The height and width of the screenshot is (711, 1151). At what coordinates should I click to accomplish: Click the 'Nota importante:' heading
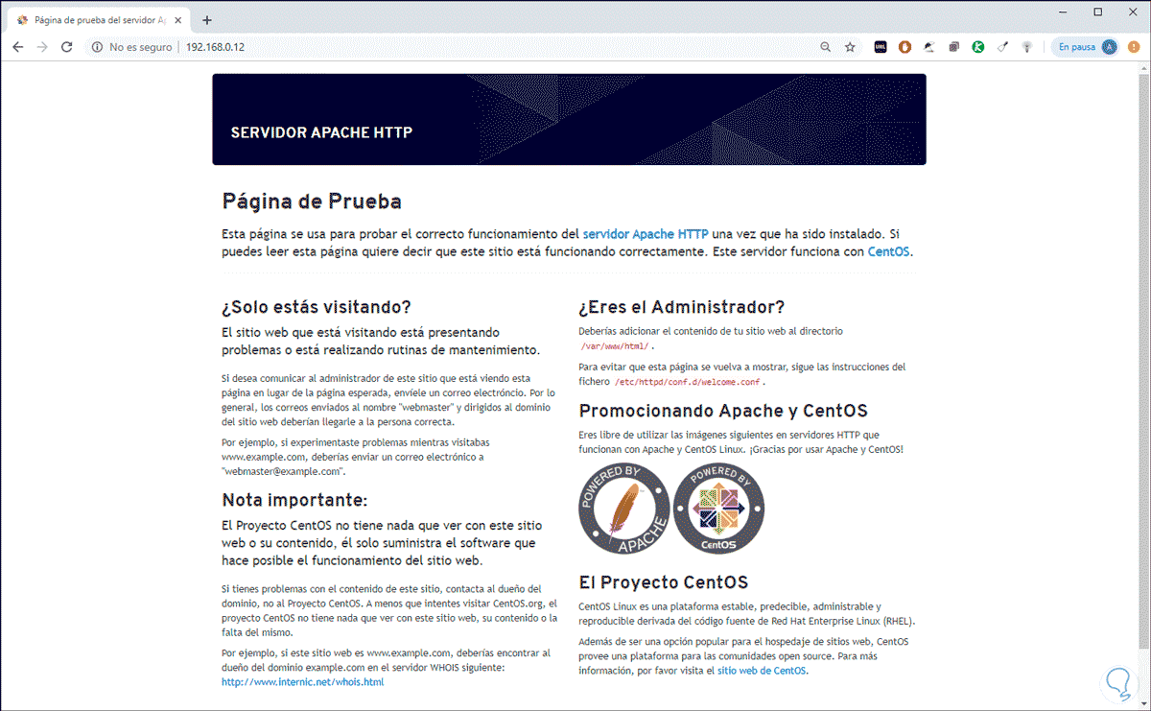[x=294, y=500]
